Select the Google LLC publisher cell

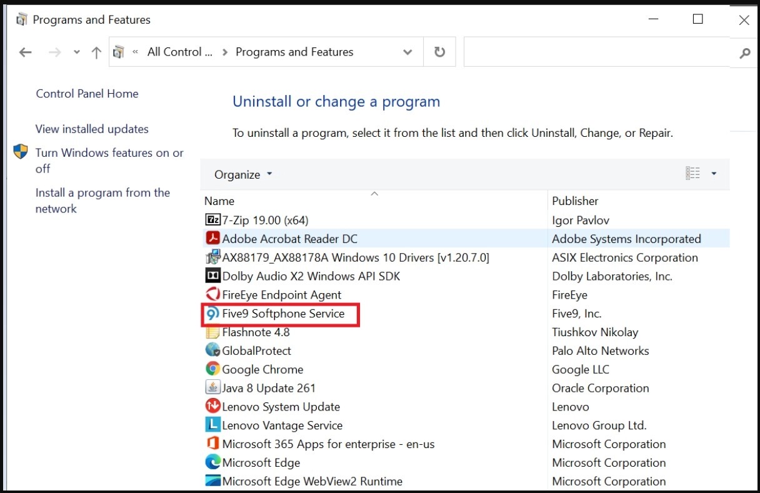click(x=581, y=369)
